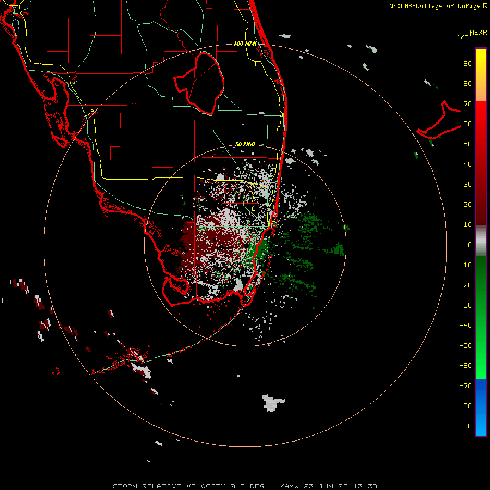The width and height of the screenshot is (490, 490).
Task: Click the -50 value on the velocity scale
Action: (465, 346)
